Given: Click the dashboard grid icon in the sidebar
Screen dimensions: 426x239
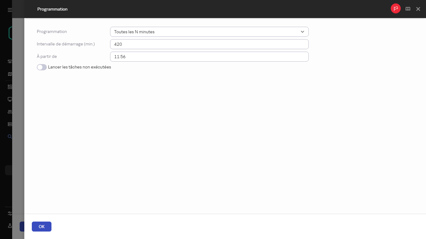Looking at the screenshot, I should (x=10, y=87).
